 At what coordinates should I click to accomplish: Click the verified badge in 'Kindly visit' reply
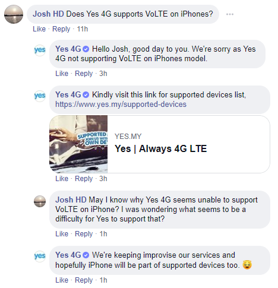coord(86,95)
